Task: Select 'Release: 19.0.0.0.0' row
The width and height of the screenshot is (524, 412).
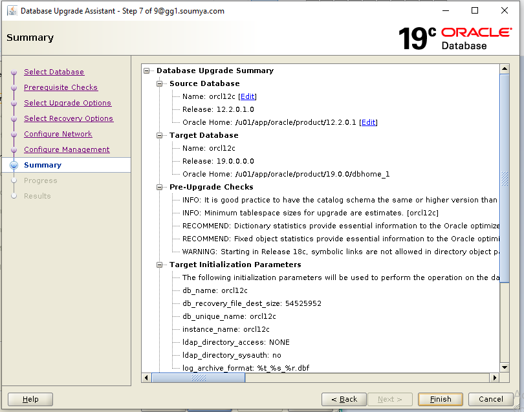Action: (218, 162)
